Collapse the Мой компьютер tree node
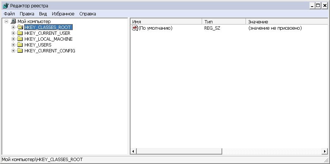The width and height of the screenshot is (330, 164). point(7,22)
